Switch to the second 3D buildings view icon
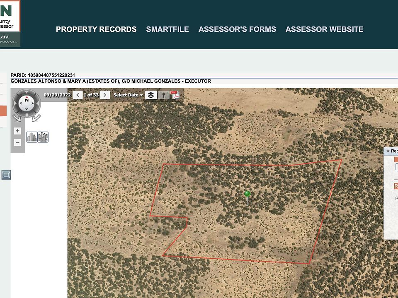Image resolution: width=398 pixels, height=298 pixels. tap(43, 137)
